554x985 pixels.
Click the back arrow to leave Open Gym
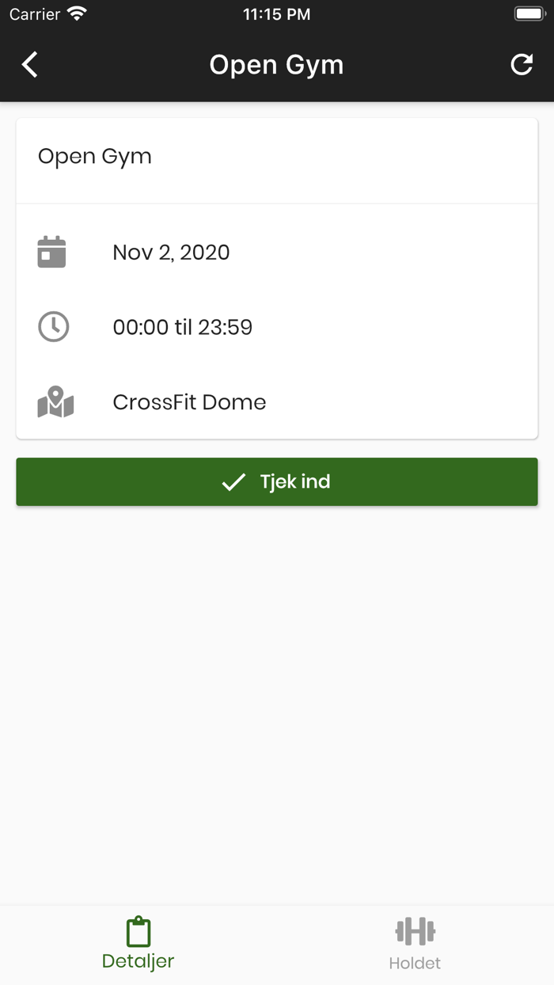29,64
